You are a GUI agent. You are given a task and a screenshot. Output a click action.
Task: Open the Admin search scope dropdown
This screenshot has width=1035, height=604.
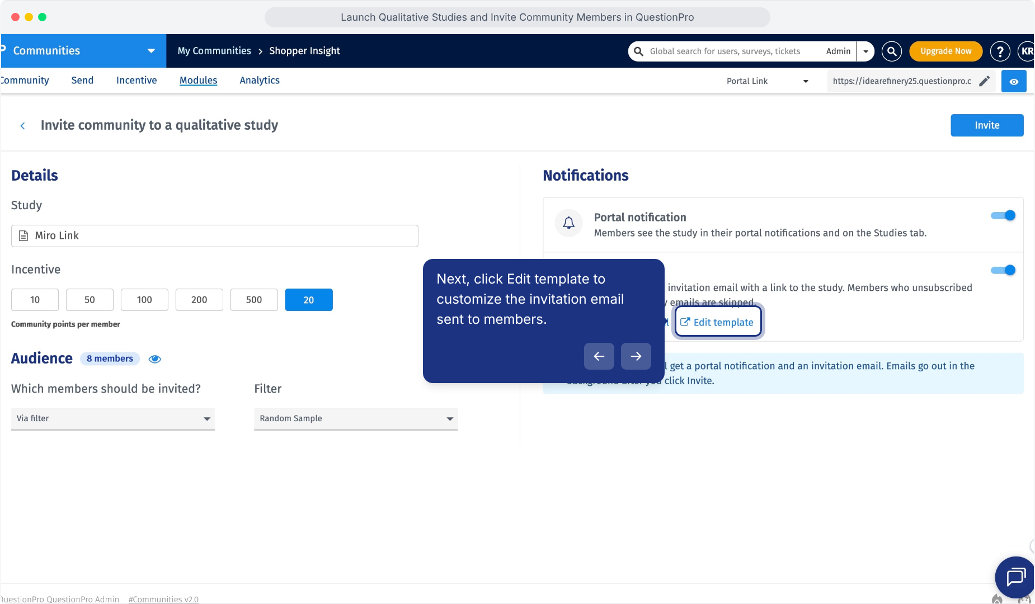tap(865, 51)
